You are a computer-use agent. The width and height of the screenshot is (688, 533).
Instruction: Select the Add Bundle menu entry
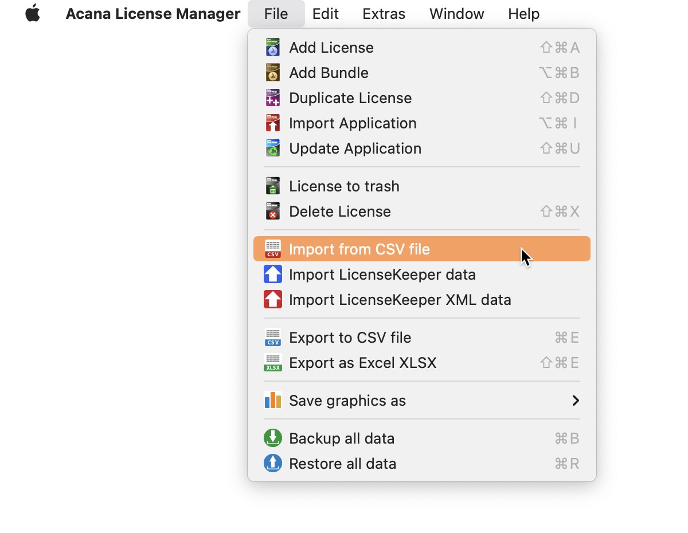(x=422, y=73)
